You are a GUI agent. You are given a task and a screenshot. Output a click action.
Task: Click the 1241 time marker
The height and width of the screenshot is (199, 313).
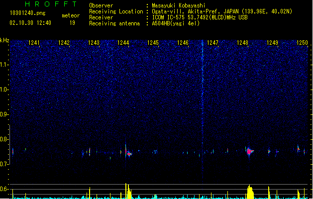(x=34, y=43)
